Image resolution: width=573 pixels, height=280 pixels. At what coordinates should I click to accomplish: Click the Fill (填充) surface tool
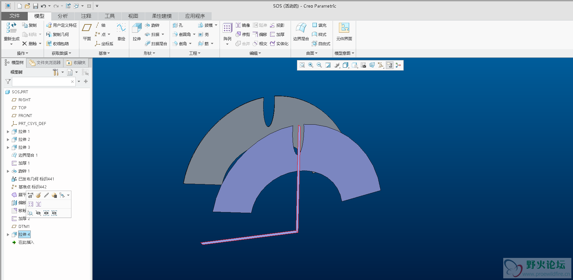point(319,25)
